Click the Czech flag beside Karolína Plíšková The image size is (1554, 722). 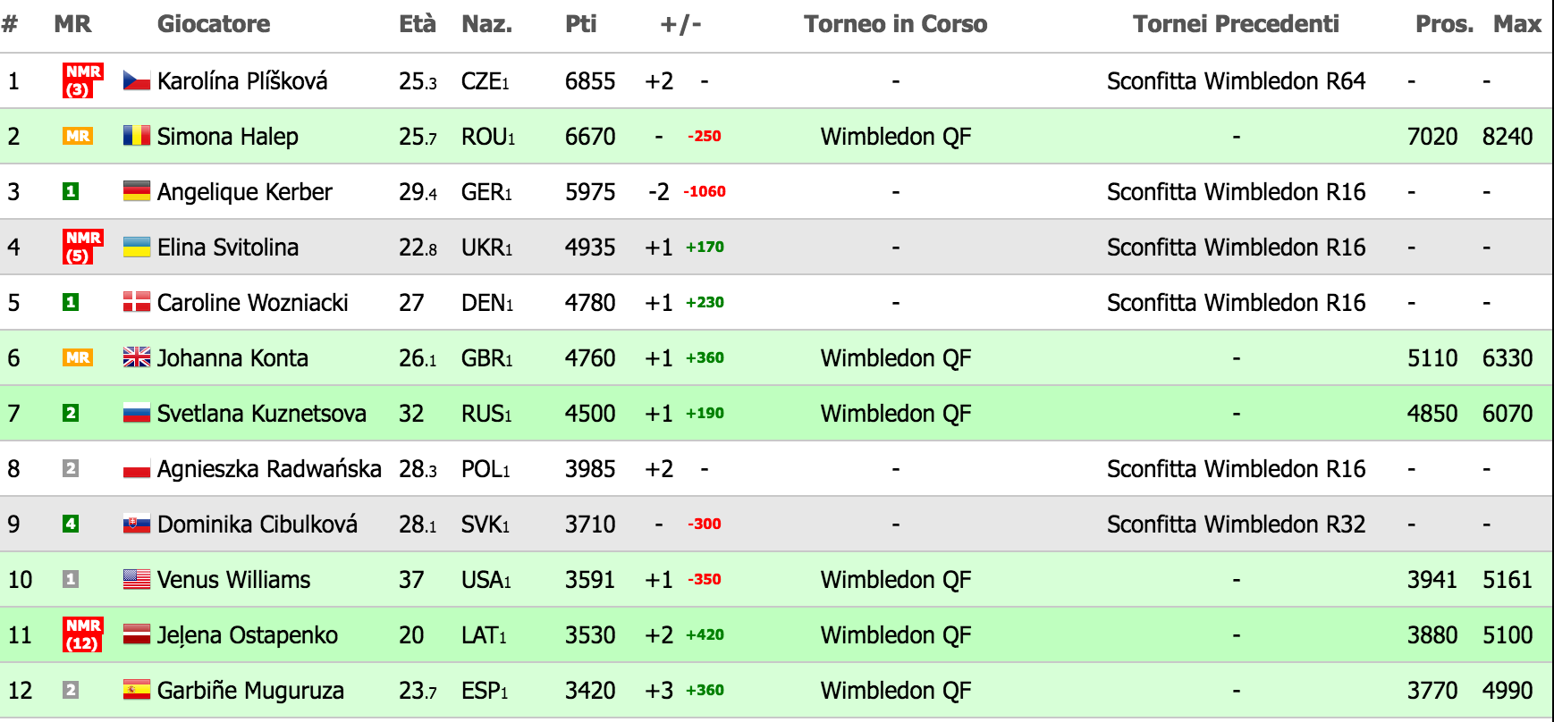pyautogui.click(x=136, y=80)
